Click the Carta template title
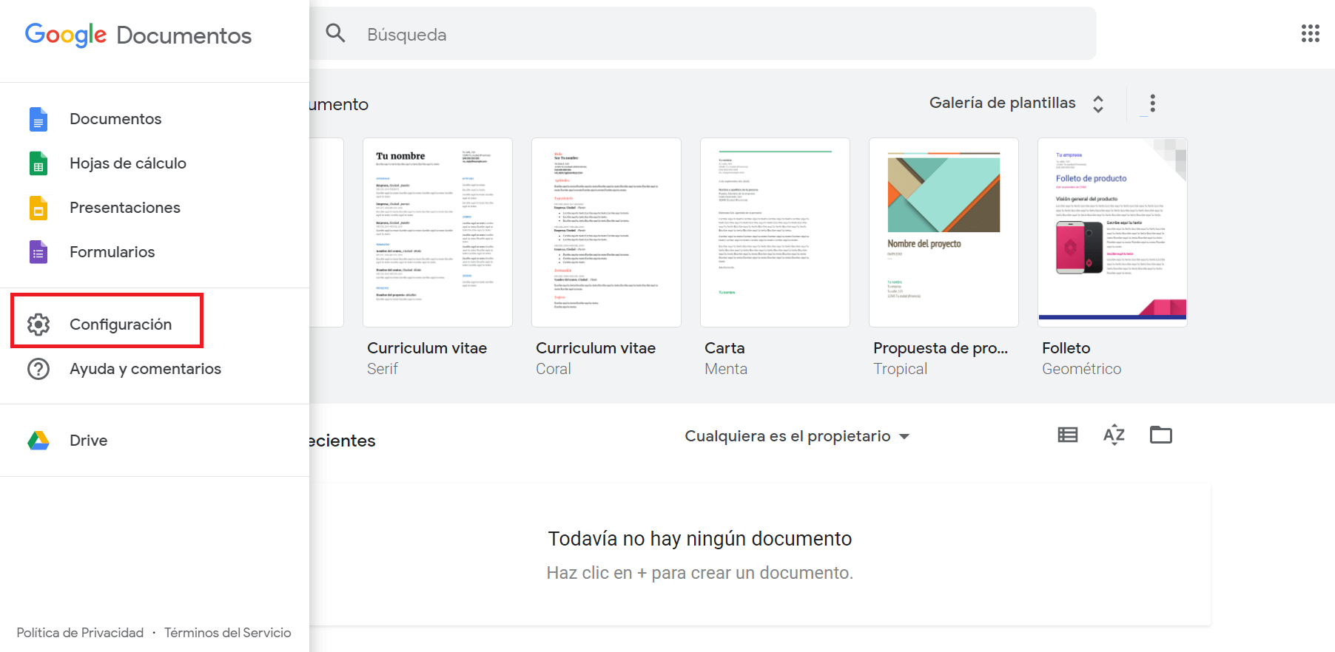This screenshot has width=1335, height=652. [x=724, y=348]
